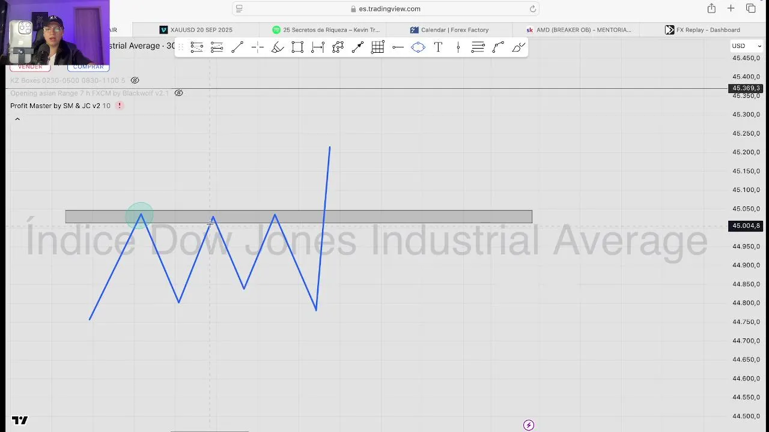Switch to Calendar Forex Factory tab
This screenshot has height=432, width=769.
pos(449,30)
